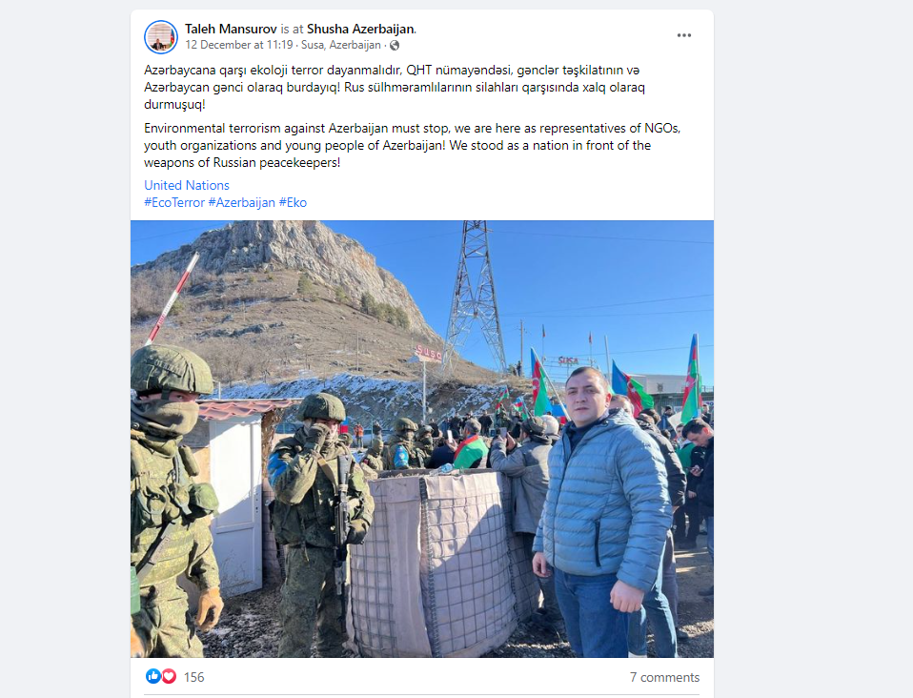
Task: Click the #Eko hashtag
Action: pos(293,203)
